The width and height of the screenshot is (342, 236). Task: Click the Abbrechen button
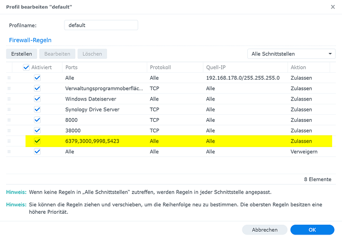tap(264, 230)
